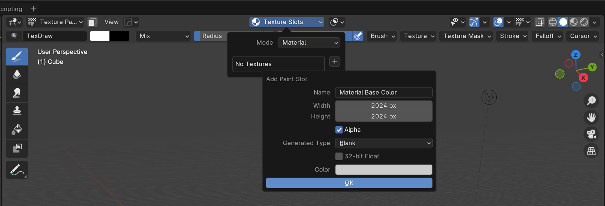605x206 pixels.
Task: Open the Mode Material dropdown
Action: pyautogui.click(x=309, y=42)
